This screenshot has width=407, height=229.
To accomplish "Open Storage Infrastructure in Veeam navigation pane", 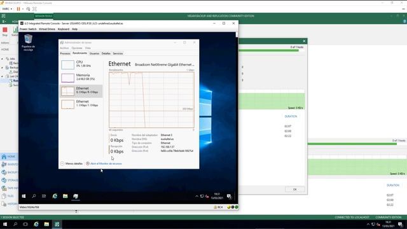I will coord(9,180).
